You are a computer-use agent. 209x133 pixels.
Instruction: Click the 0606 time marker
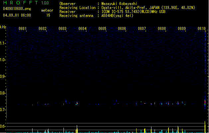pos(122,29)
